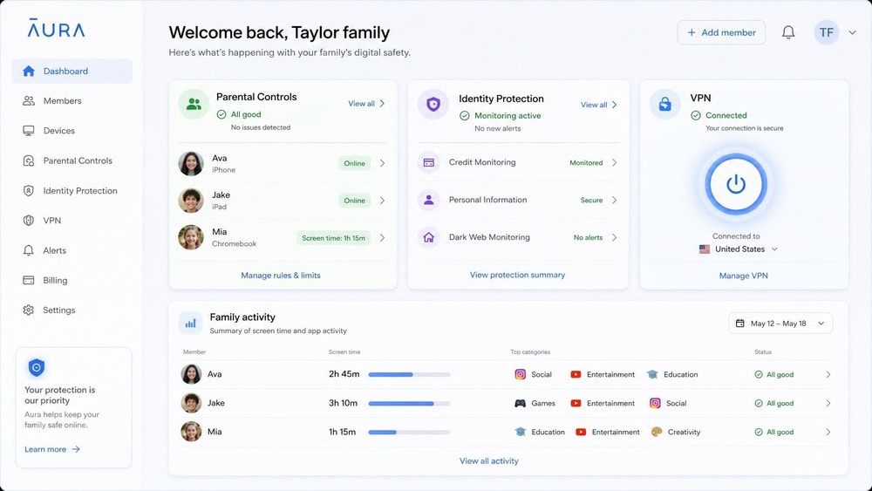
Task: Expand the Personal Information row chevron
Action: pos(614,200)
